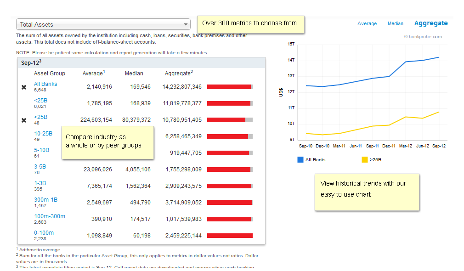Screen dimensions: 464x271
Task: Click the bankprobe.com chart credit
Action: (x=423, y=37)
